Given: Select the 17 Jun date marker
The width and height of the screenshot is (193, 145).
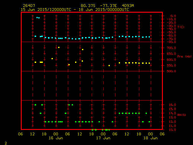Looking at the screenshot, I should tap(103, 138).
